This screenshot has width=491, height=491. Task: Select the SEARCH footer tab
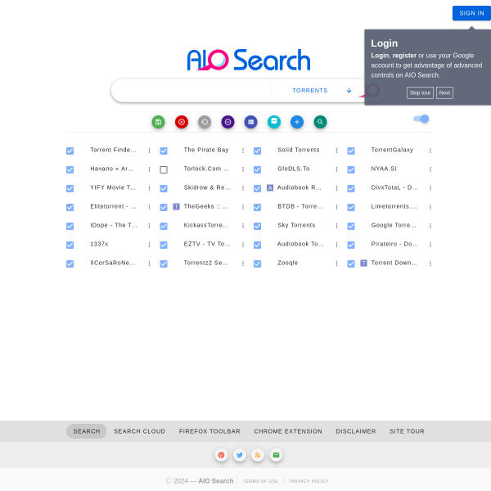coord(87,431)
